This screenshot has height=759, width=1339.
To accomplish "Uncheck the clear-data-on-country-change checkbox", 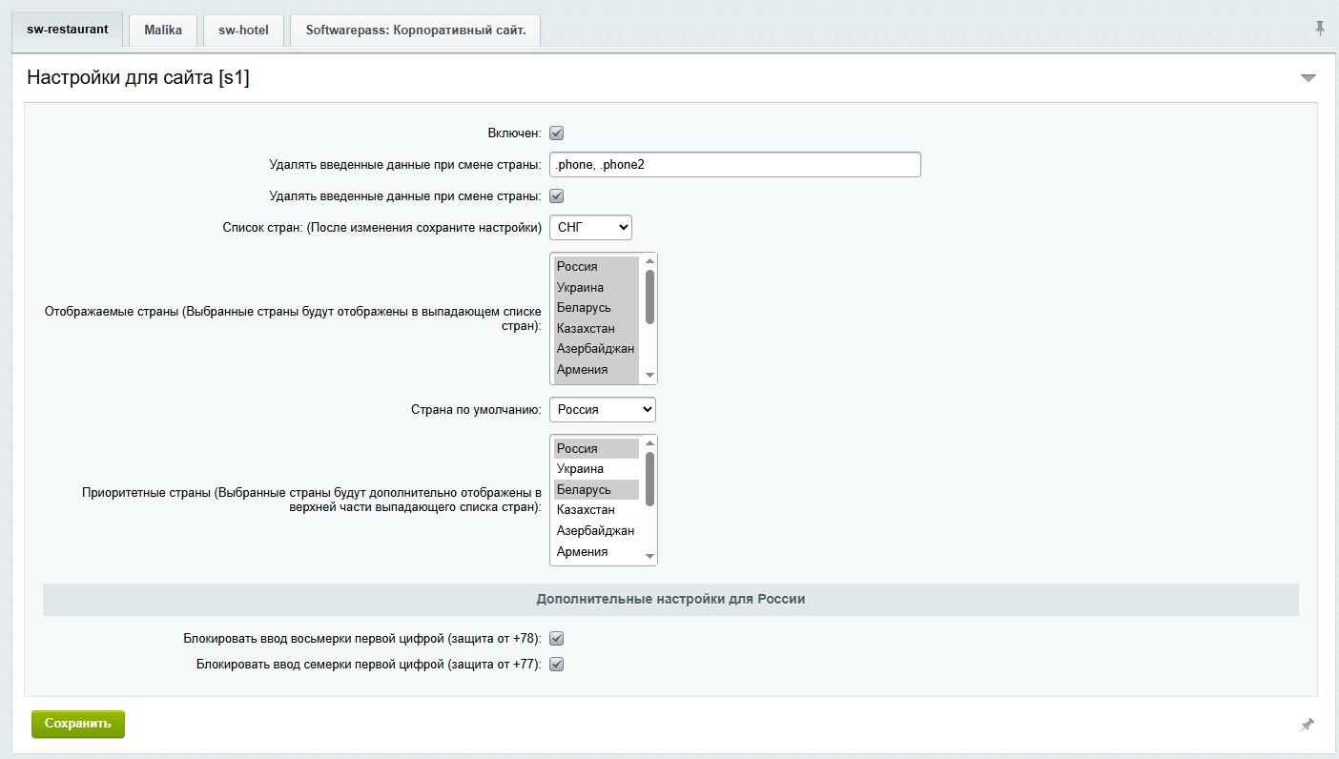I will point(557,196).
